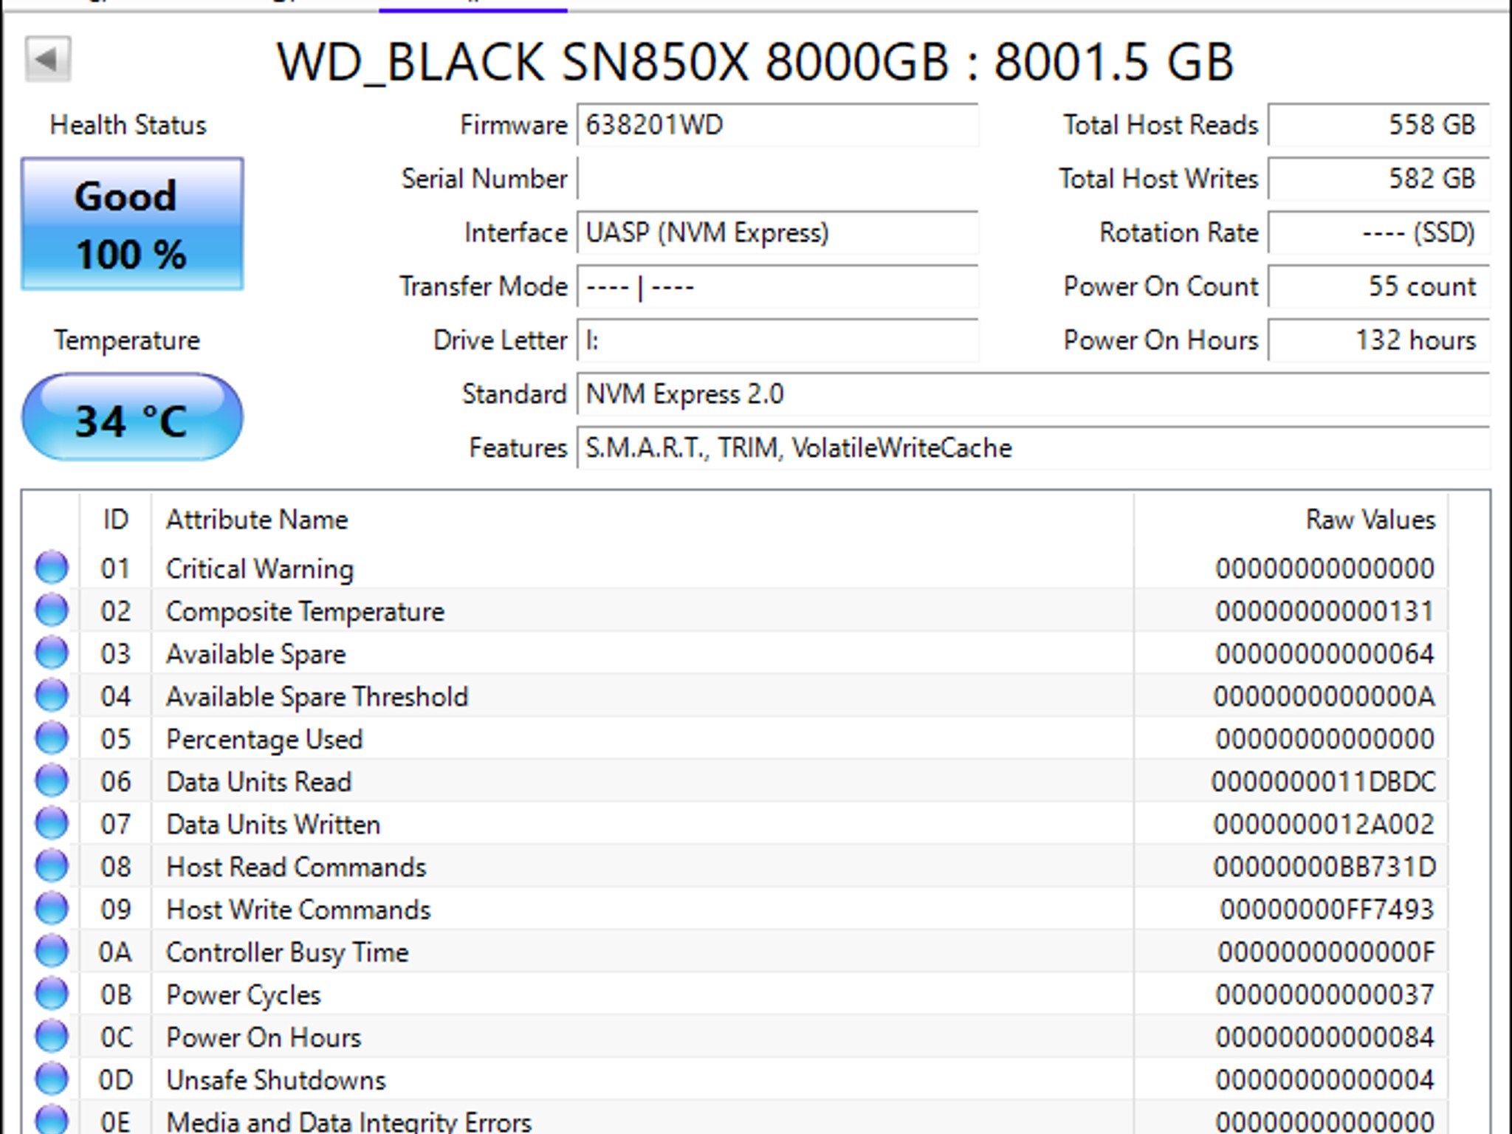This screenshot has width=1512, height=1134.
Task: Click the Data Units Written status orb
Action: click(52, 824)
